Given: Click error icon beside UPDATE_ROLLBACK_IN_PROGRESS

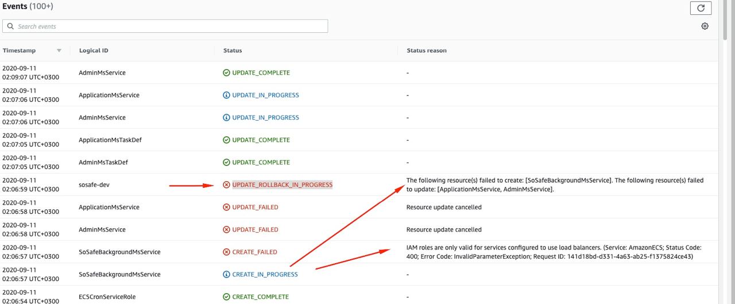Looking at the screenshot, I should point(226,185).
